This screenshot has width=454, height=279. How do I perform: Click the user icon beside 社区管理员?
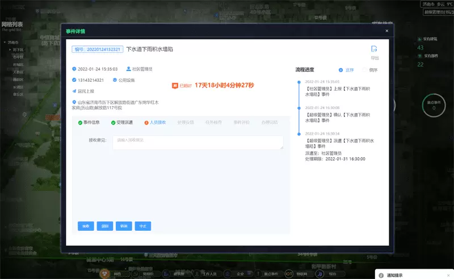[x=129, y=69]
